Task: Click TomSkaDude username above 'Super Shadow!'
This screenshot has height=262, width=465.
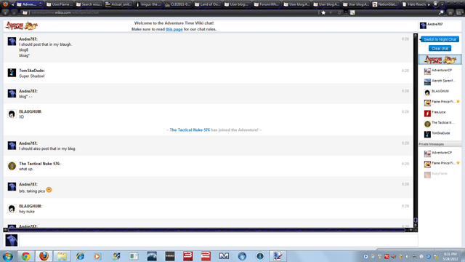Action: tap(32, 71)
